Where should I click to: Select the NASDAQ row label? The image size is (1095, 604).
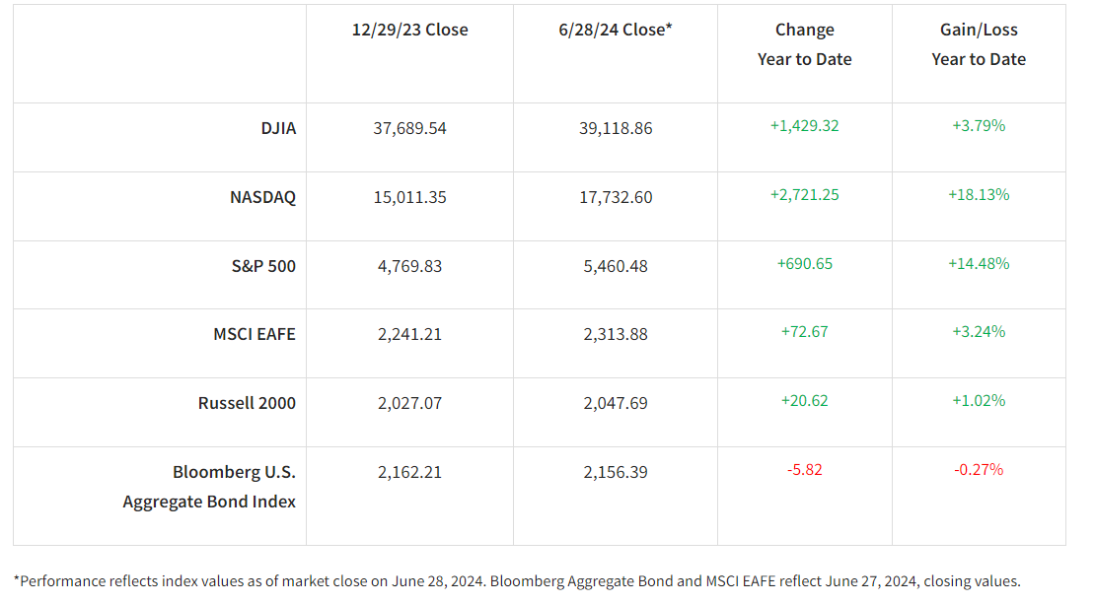[262, 197]
